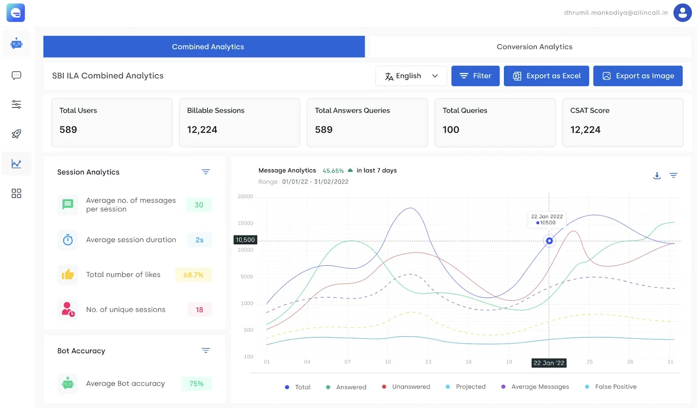Switch to Combined Analytics tab

click(x=204, y=47)
